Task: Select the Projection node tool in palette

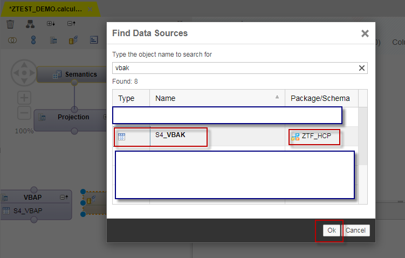Action: coord(53,40)
